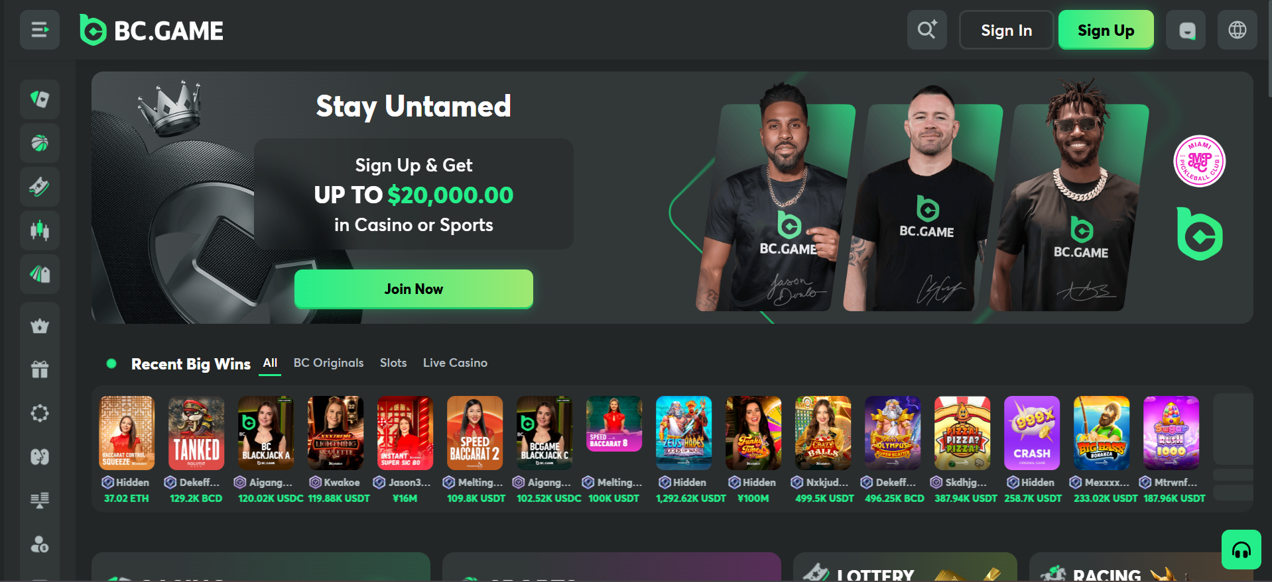
Task: Open the candlestick trading icon in sidebar
Action: tap(40, 230)
